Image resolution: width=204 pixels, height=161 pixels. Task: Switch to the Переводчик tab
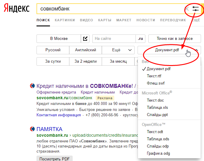click(x=173, y=20)
